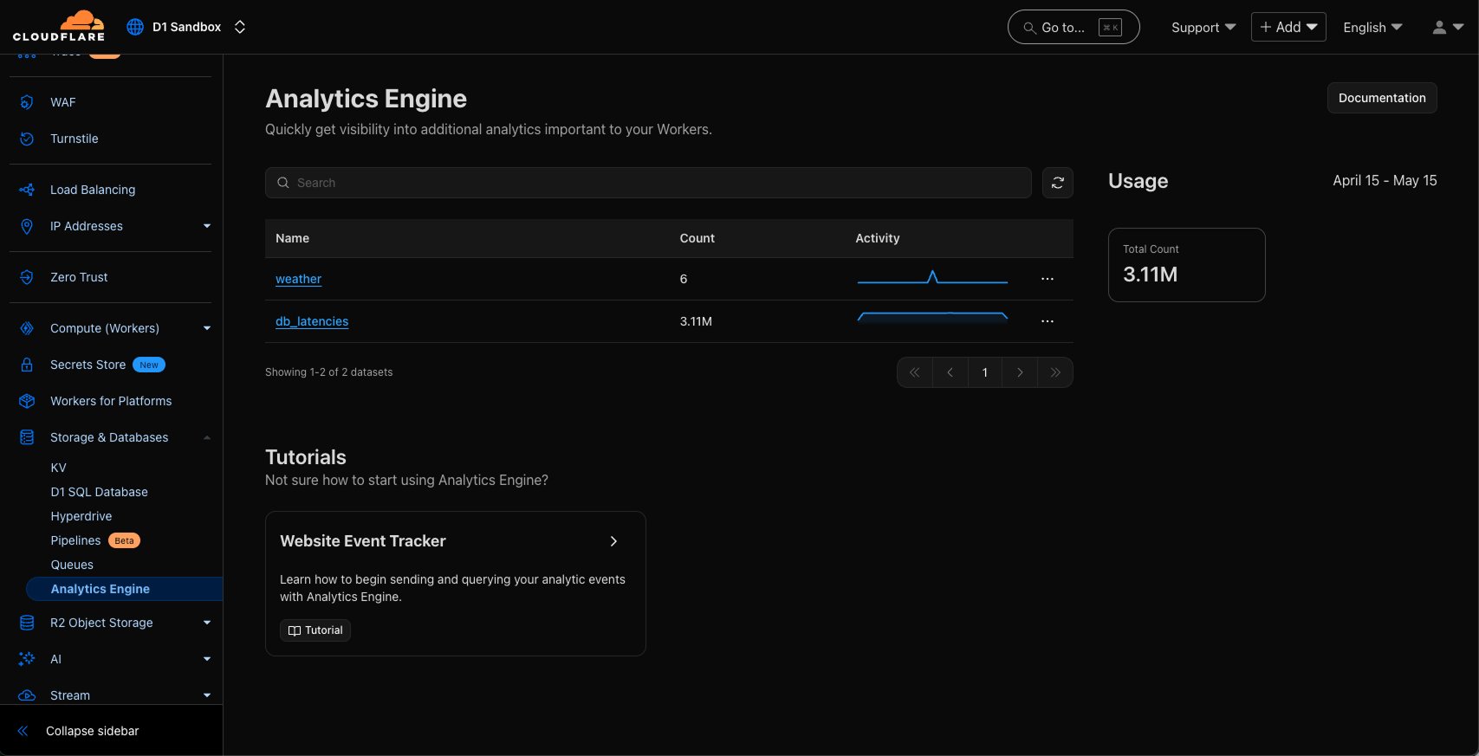Go to WAF in the sidebar
This screenshot has height=756, width=1479.
coord(63,102)
